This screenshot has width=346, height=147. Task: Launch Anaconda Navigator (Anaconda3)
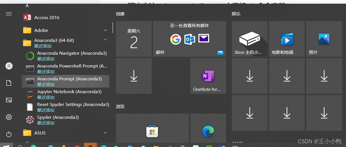tap(66, 56)
